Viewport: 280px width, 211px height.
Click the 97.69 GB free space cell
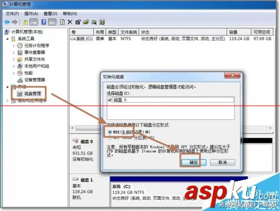tap(262, 39)
